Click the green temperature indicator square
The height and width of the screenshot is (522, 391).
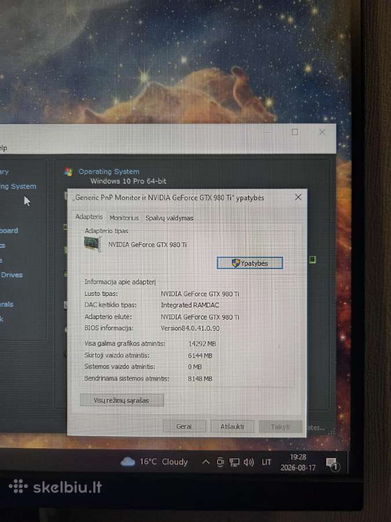(312, 259)
